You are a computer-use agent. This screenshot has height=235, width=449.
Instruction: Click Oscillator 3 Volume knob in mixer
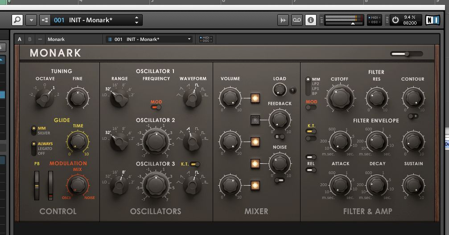(x=230, y=185)
